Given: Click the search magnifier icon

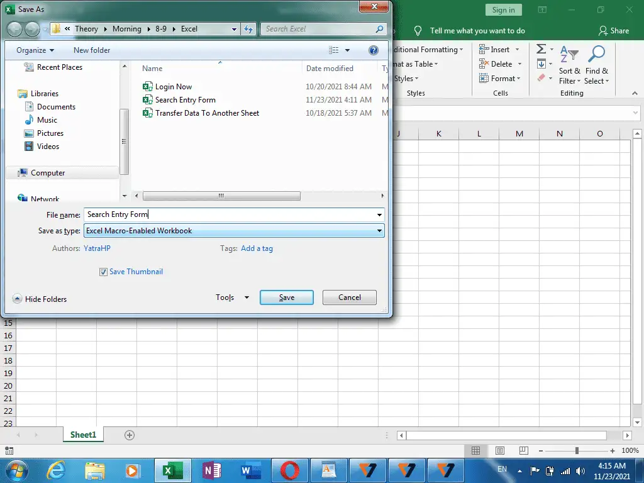Looking at the screenshot, I should click(x=379, y=29).
